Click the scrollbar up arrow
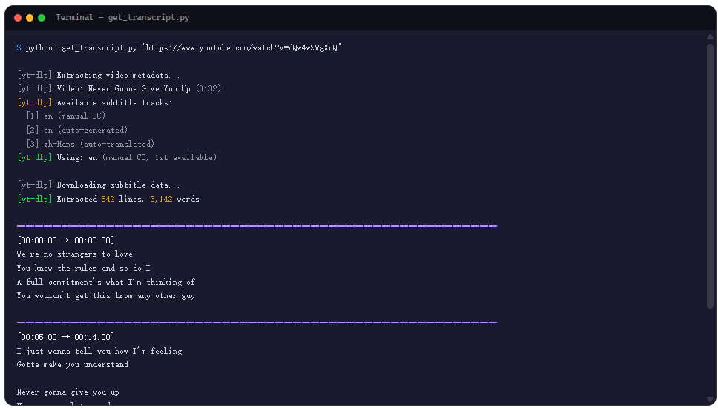 tap(711, 37)
